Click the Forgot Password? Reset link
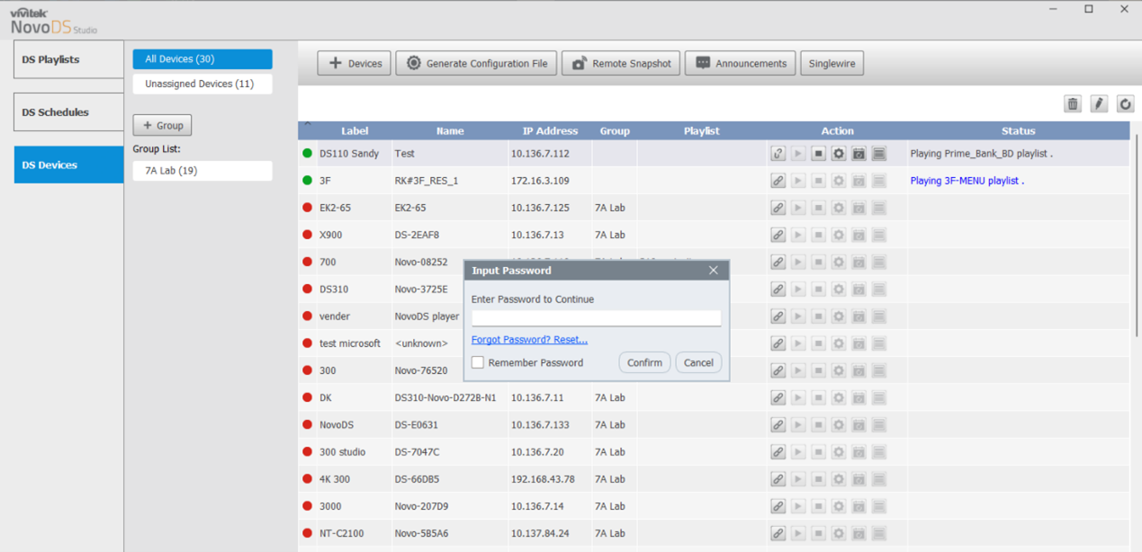The image size is (1142, 552). [x=529, y=340]
